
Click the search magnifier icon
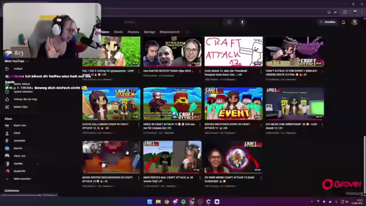click(229, 22)
